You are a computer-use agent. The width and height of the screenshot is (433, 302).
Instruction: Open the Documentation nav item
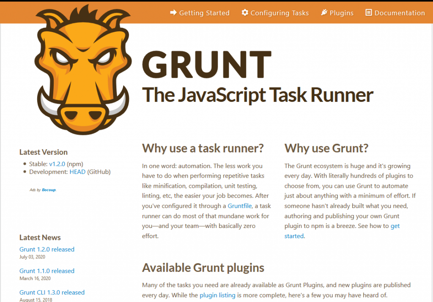point(395,13)
